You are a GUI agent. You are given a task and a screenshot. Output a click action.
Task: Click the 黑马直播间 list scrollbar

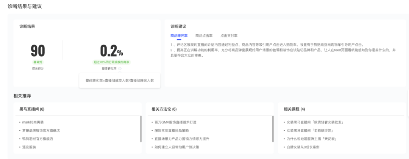click(141, 129)
